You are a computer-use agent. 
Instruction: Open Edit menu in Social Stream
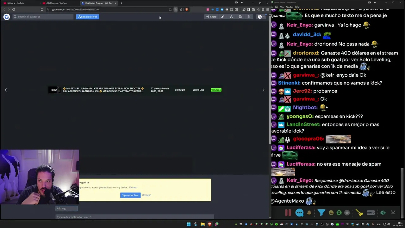[x=277, y=7]
